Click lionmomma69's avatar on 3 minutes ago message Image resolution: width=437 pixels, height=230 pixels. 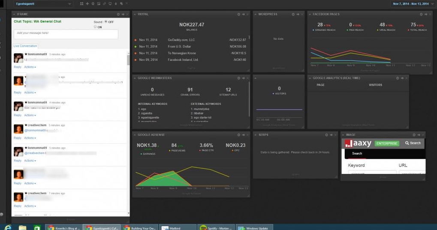pyautogui.click(x=18, y=58)
